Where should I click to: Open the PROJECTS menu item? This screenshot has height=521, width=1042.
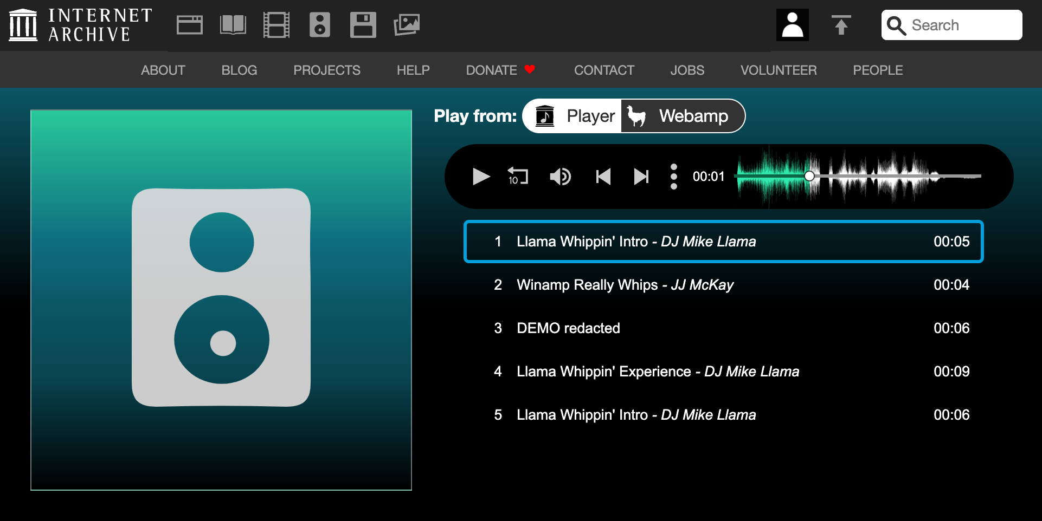327,70
